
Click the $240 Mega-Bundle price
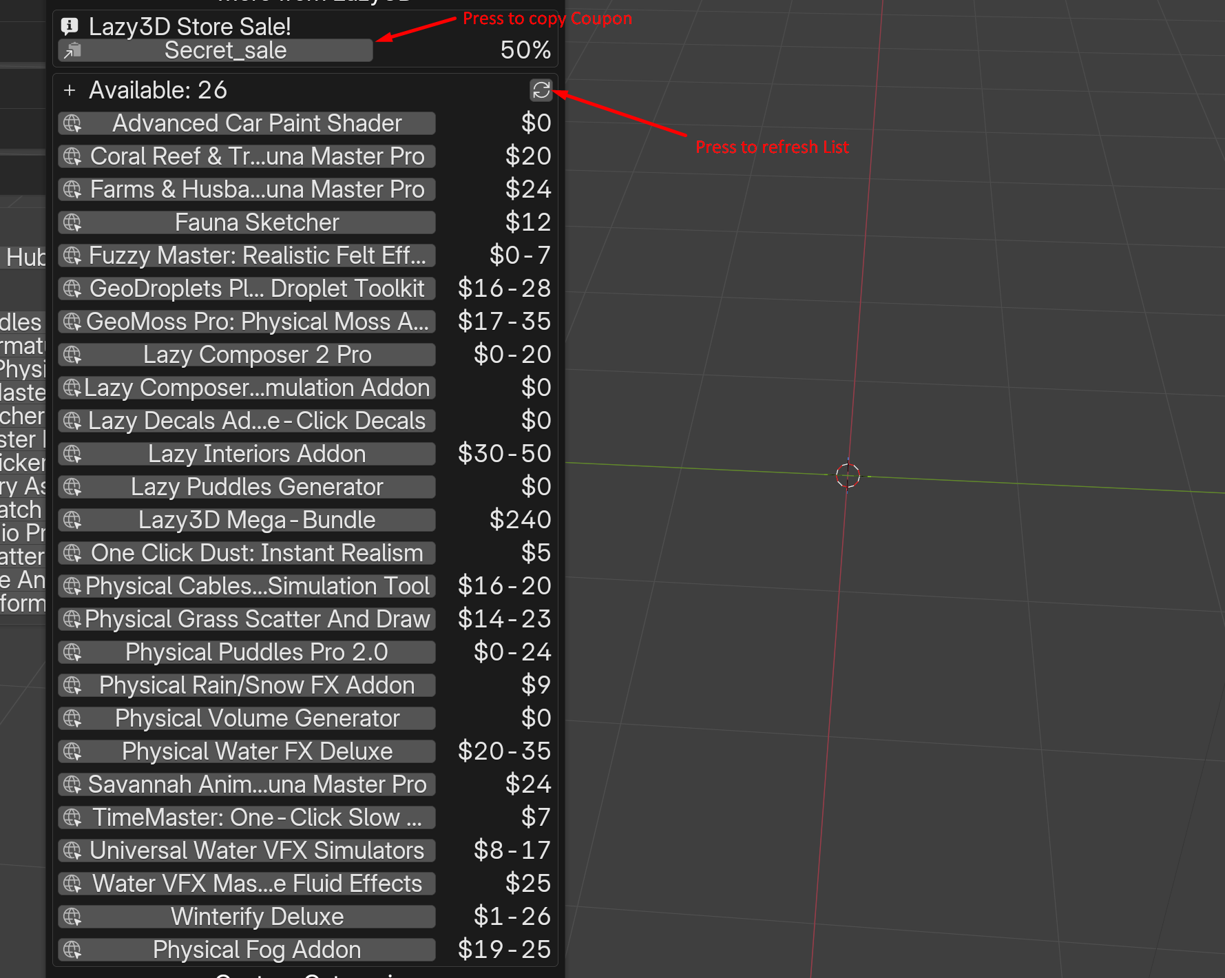click(520, 520)
